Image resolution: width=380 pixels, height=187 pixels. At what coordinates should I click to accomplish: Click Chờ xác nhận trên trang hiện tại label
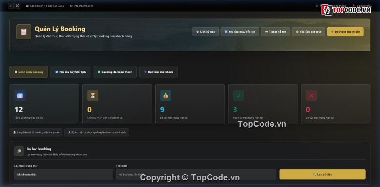[105, 118]
